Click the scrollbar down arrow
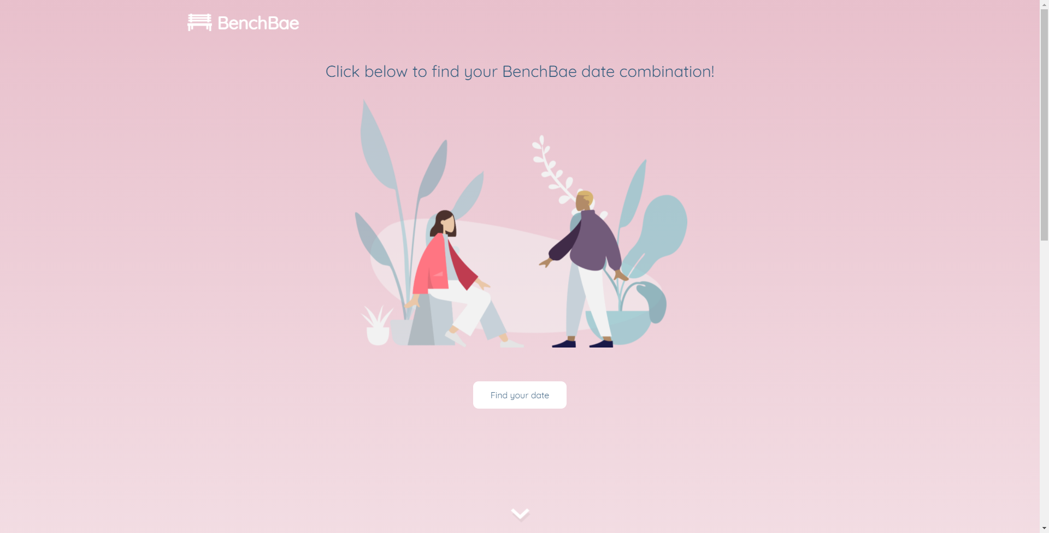Viewport: 1049px width, 533px height. [1044, 528]
